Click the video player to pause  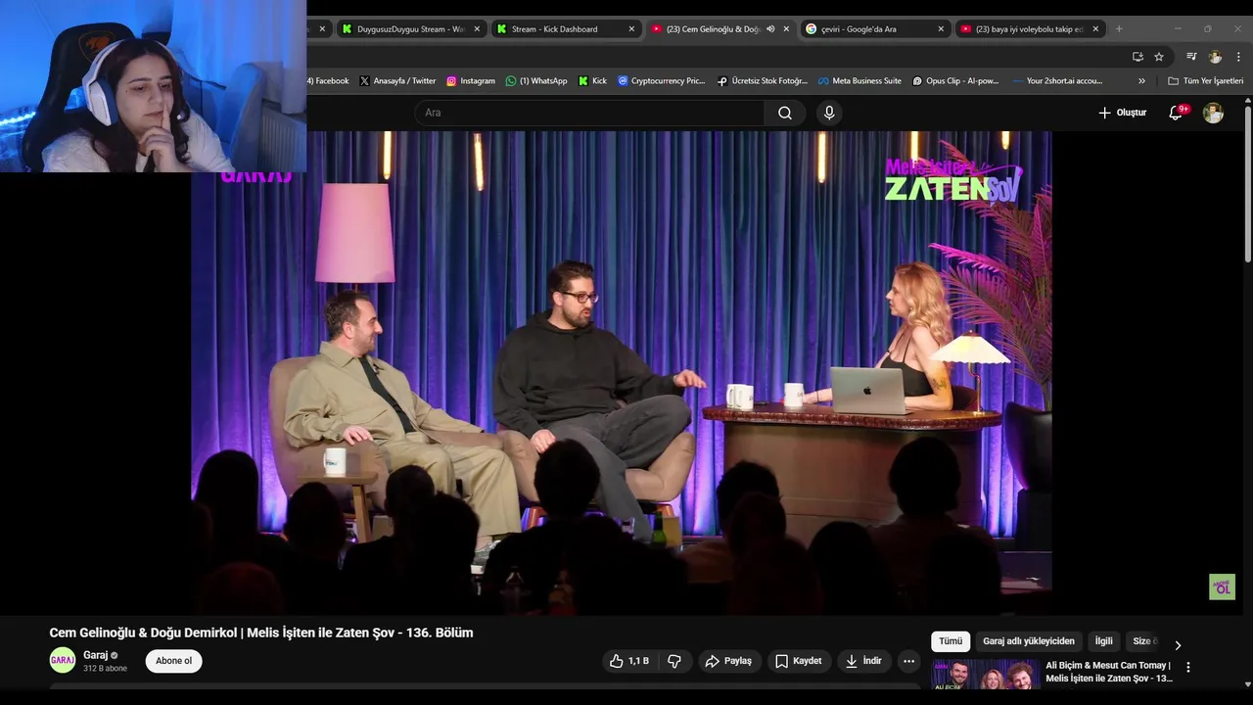coord(622,372)
